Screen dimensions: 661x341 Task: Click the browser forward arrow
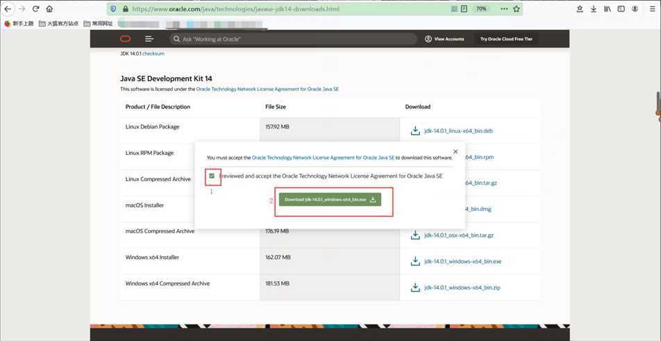pyautogui.click(x=22, y=9)
